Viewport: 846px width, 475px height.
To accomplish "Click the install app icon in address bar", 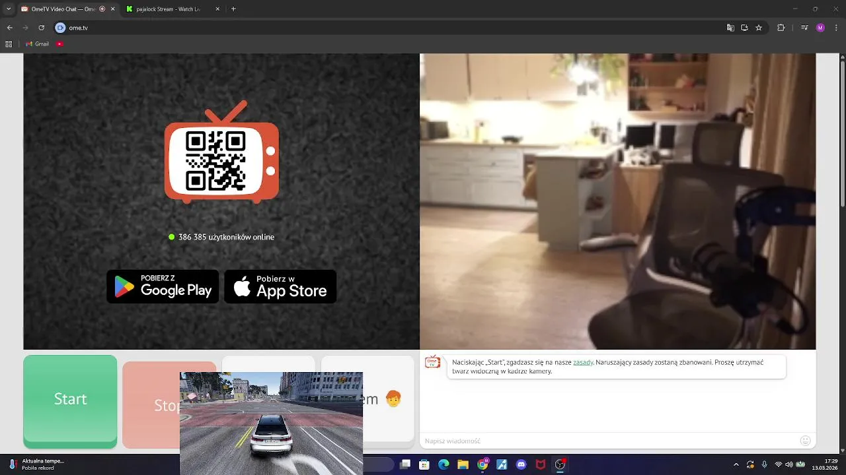I will [744, 28].
